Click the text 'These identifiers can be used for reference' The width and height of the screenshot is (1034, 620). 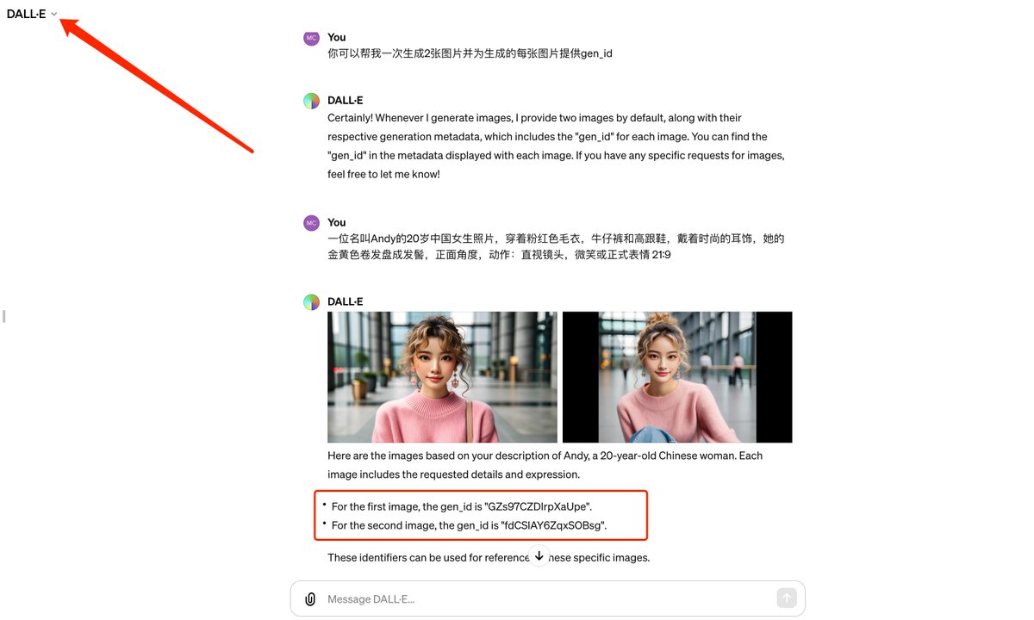(428, 558)
